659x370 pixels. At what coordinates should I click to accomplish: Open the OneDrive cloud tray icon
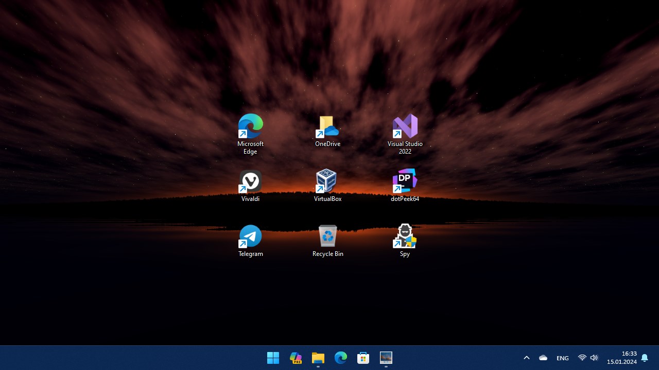click(x=543, y=358)
